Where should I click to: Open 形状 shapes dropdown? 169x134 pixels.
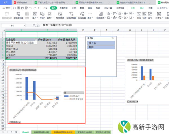(42, 18)
